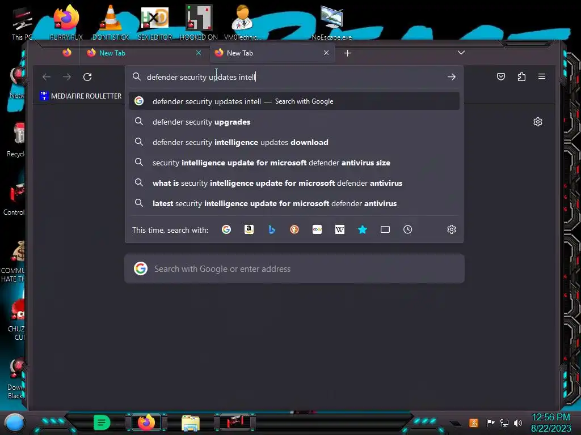
Task: Select the active New Tab tab
Action: tap(272, 53)
